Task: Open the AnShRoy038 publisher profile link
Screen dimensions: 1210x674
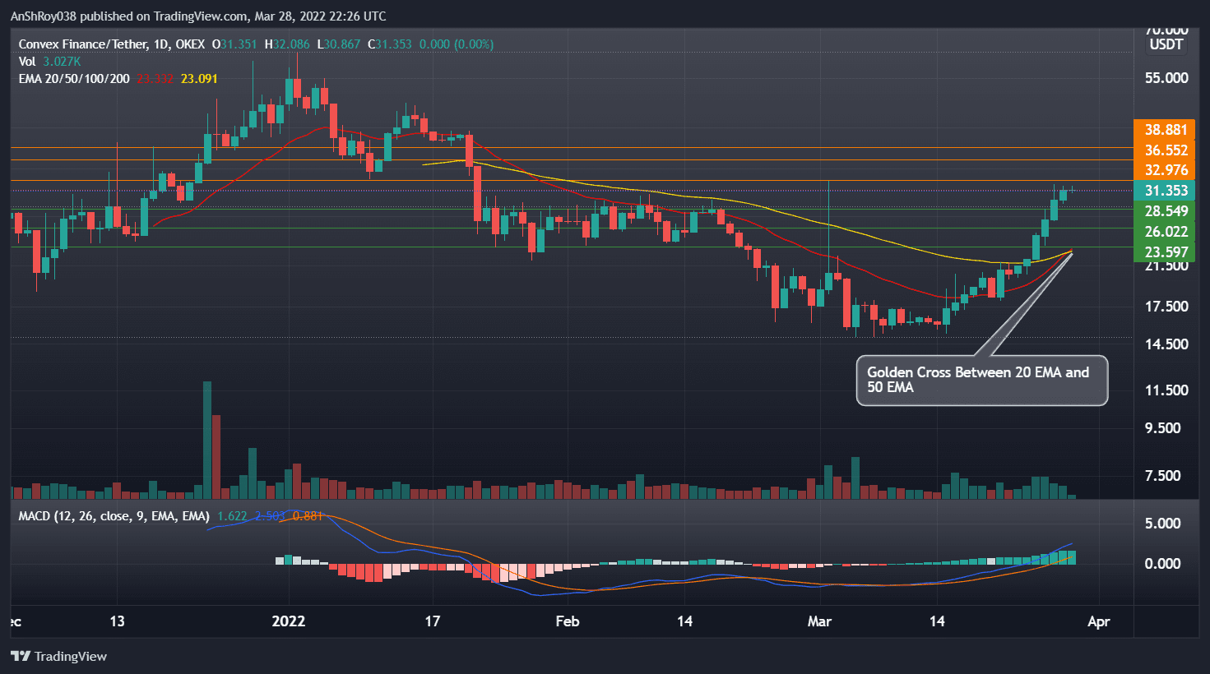Action: click(x=46, y=16)
